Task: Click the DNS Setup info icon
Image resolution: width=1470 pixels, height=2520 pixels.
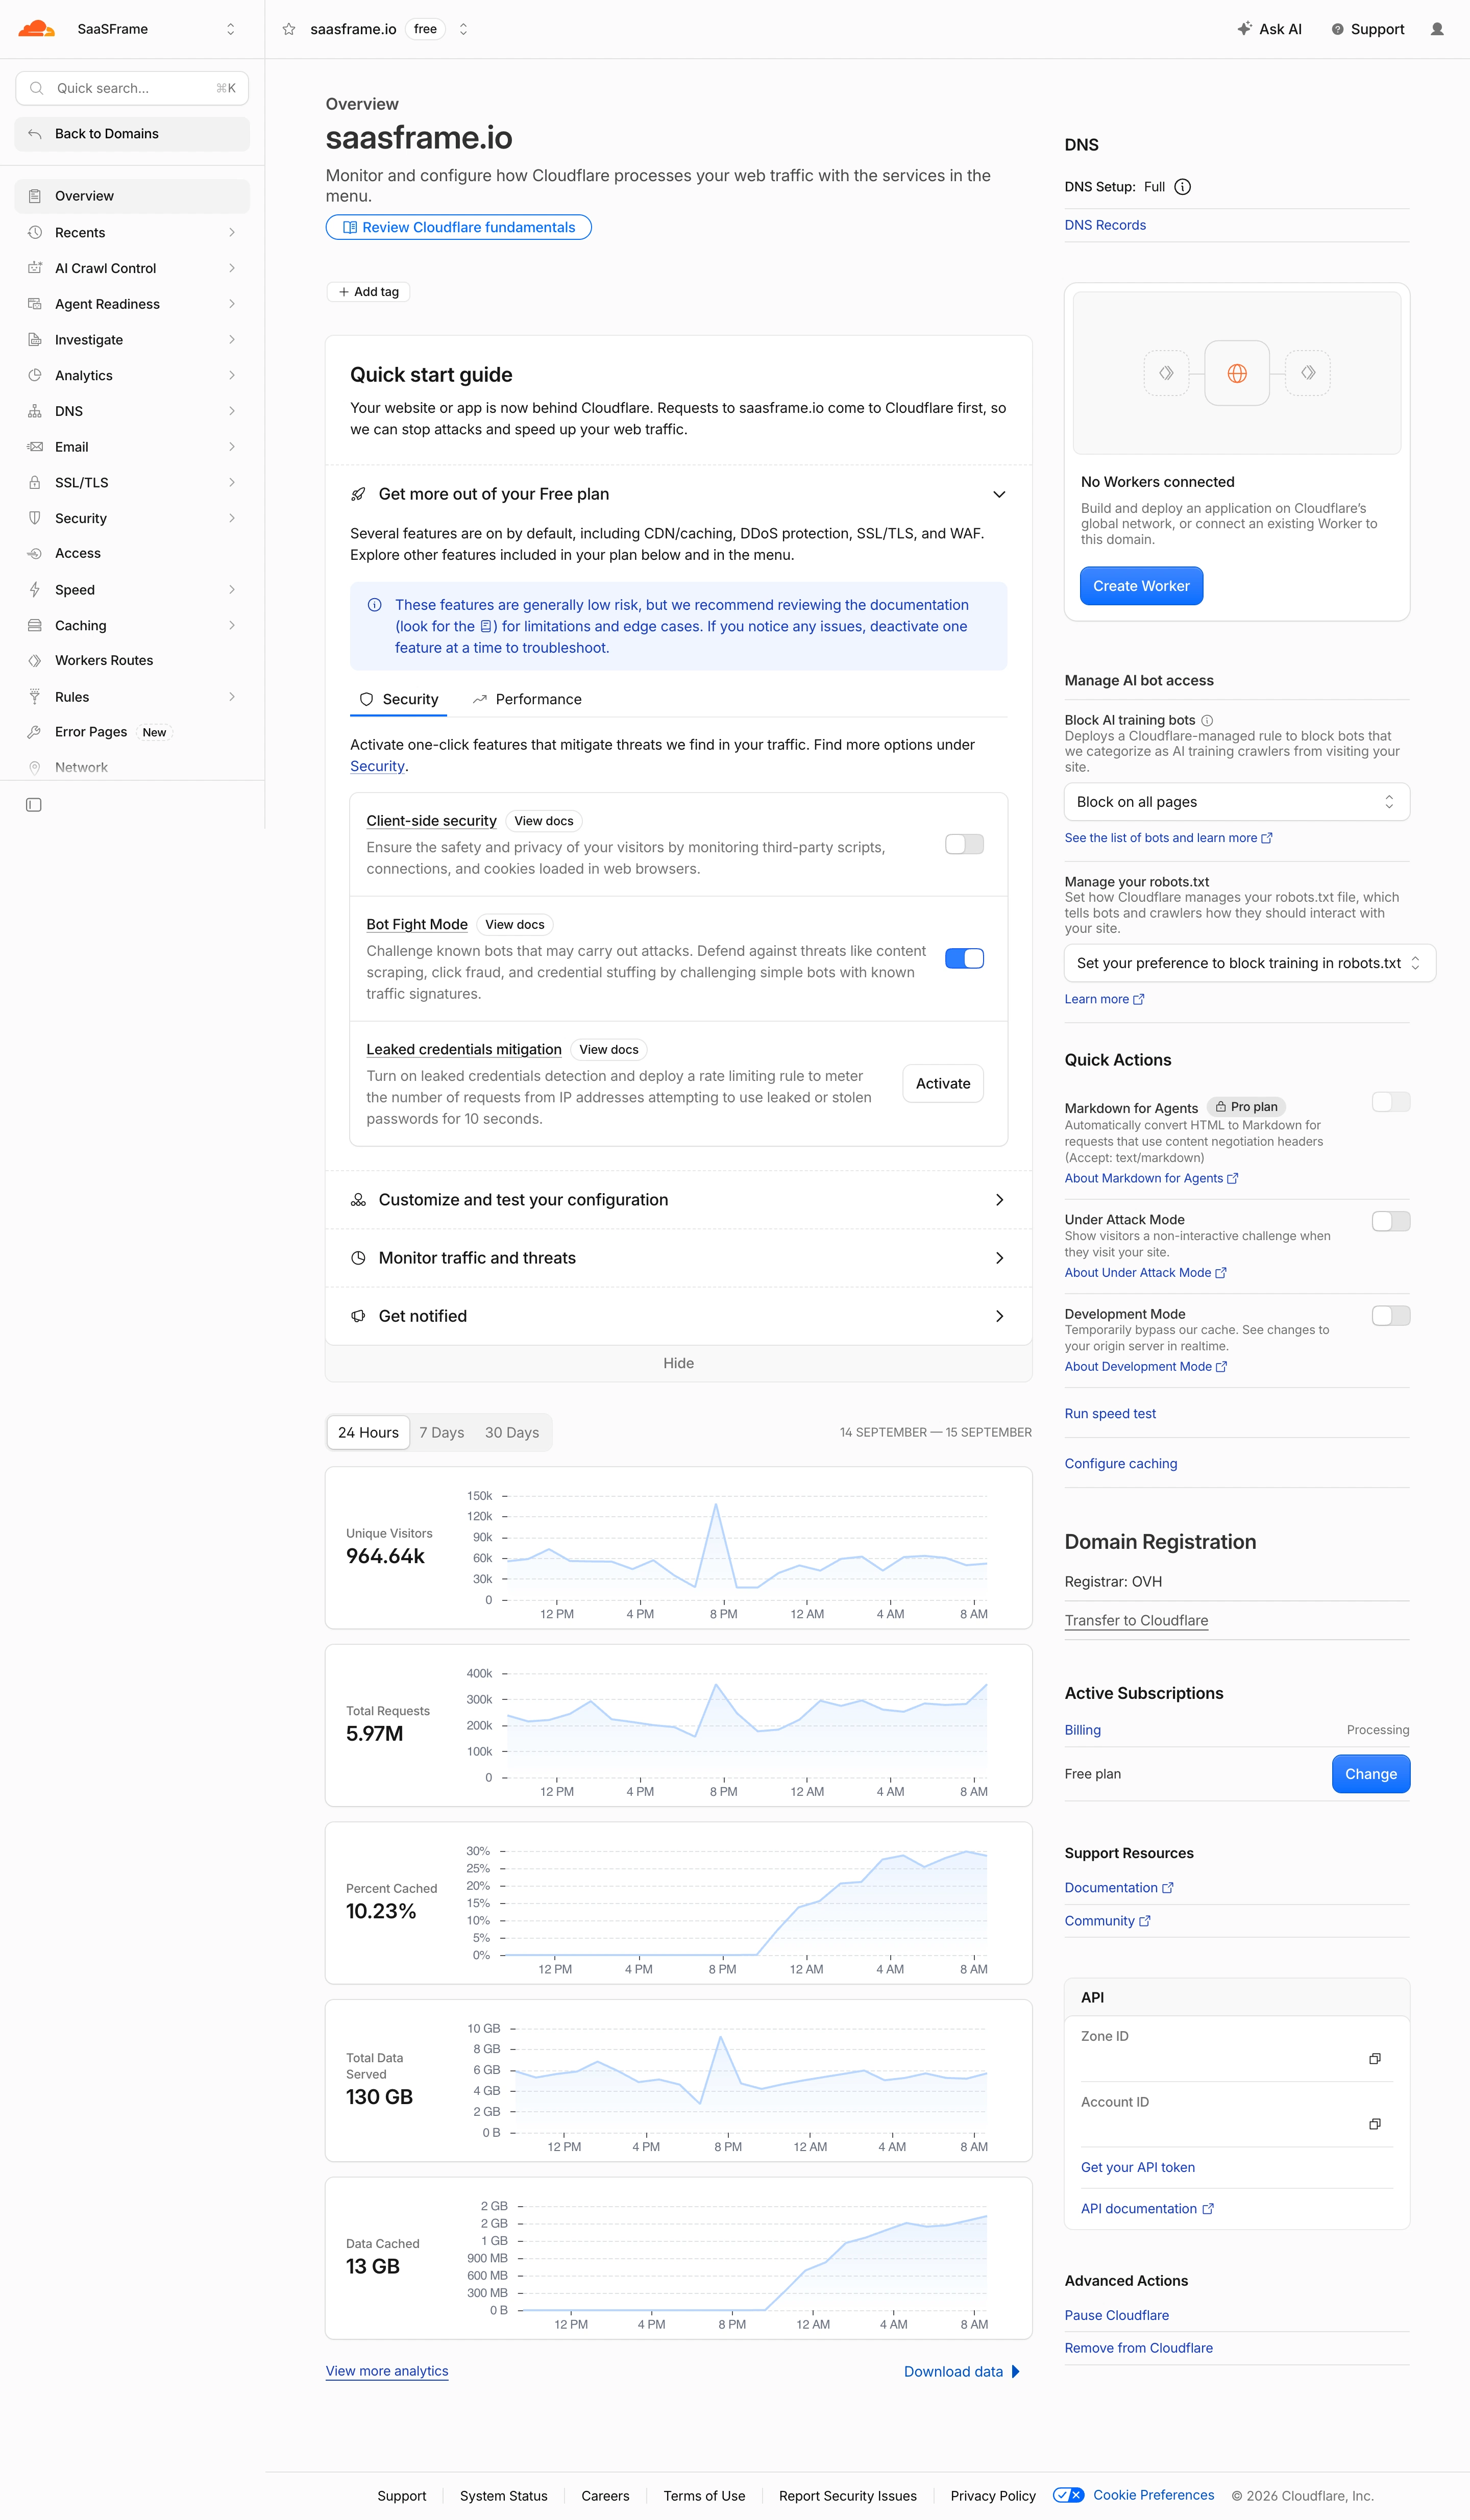Action: (1183, 187)
